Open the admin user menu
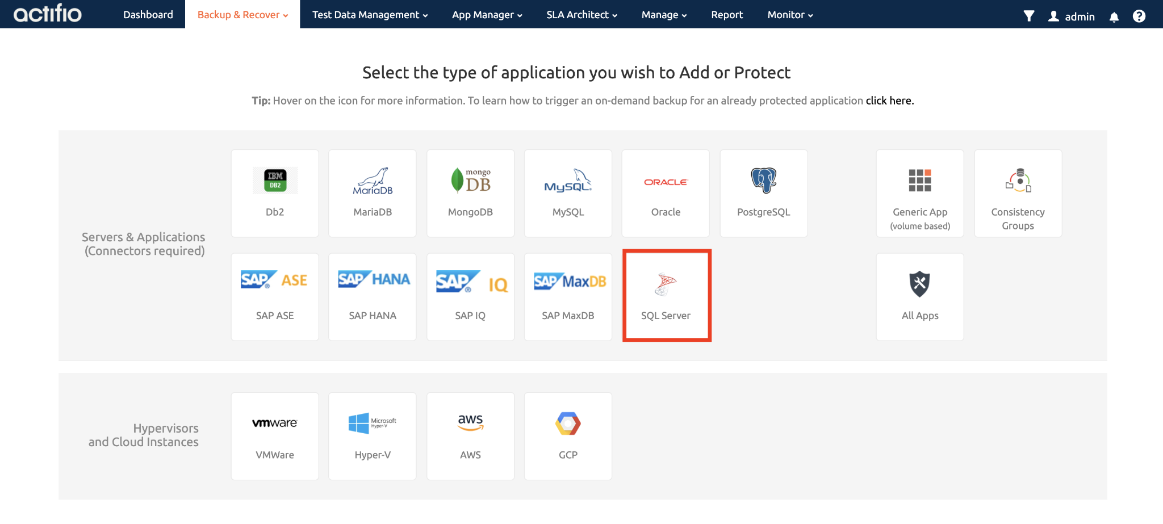 [x=1072, y=16]
